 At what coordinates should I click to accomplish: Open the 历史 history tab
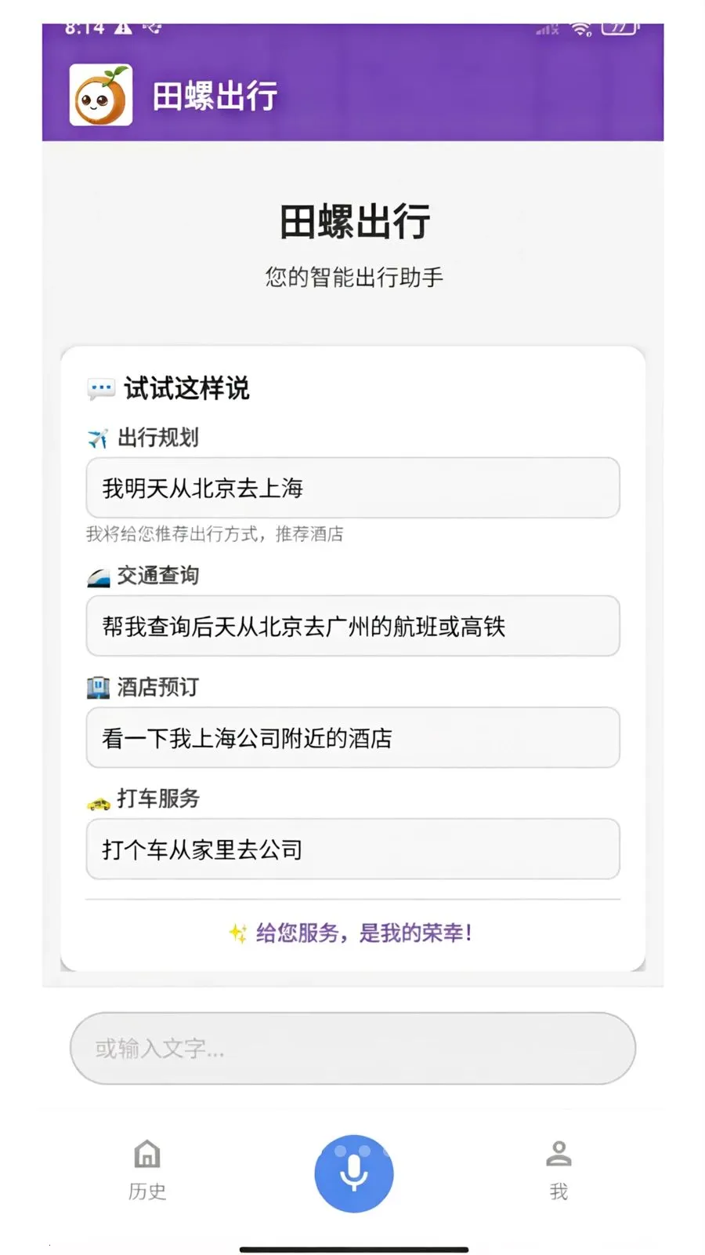tap(147, 1169)
